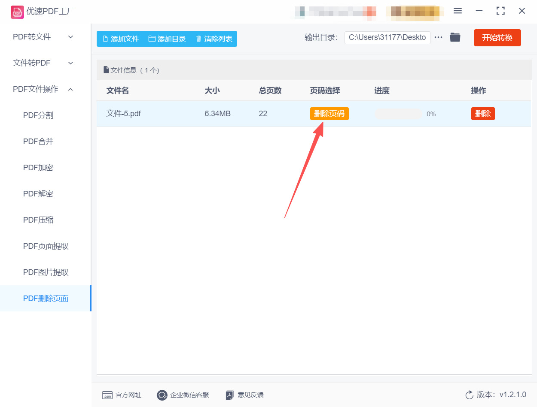This screenshot has height=407, width=537.
Task: Click the red 删除 button for 文件-5.pdf
Action: [x=483, y=114]
